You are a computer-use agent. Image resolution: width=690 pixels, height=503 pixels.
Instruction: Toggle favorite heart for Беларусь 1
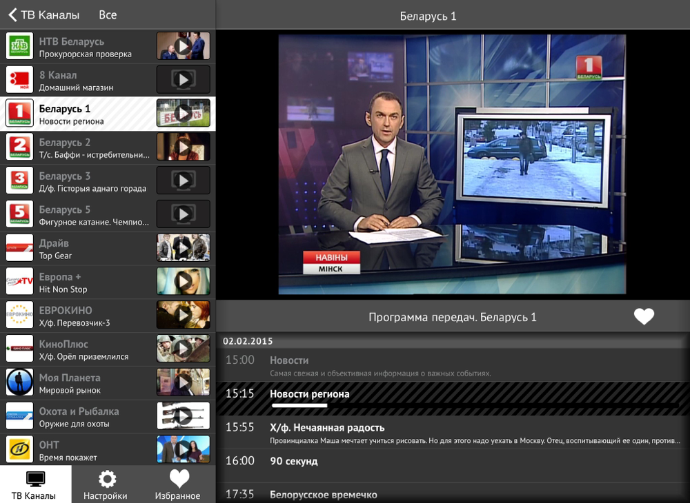[644, 317]
